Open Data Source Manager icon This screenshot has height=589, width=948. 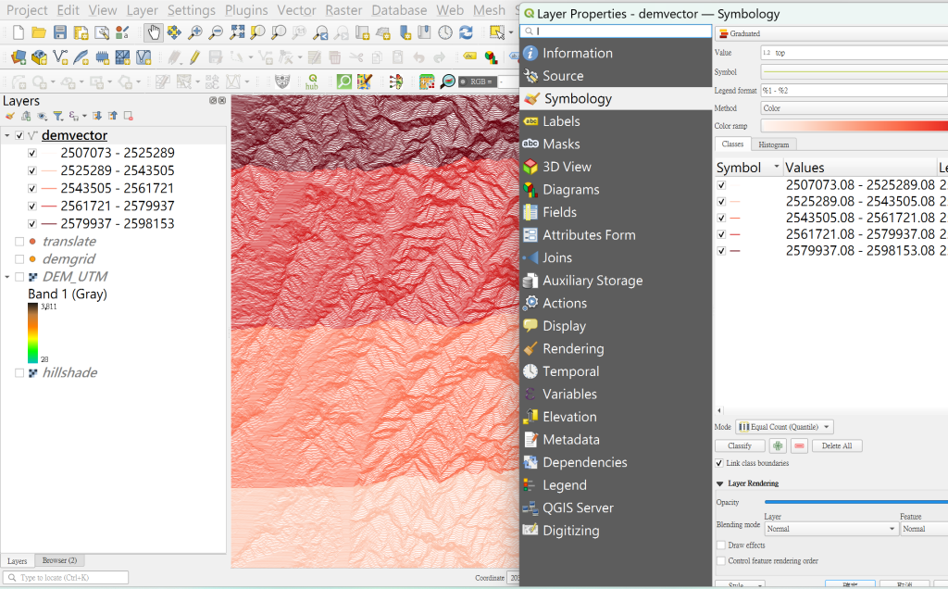click(19, 57)
